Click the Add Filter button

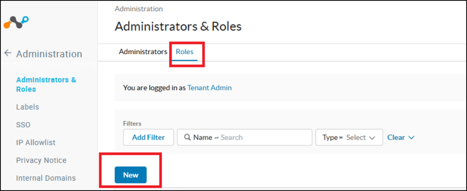pos(148,137)
